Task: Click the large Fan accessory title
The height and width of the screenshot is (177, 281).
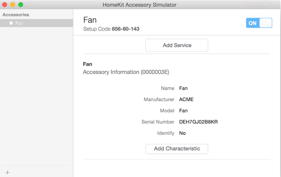Action: (90, 20)
